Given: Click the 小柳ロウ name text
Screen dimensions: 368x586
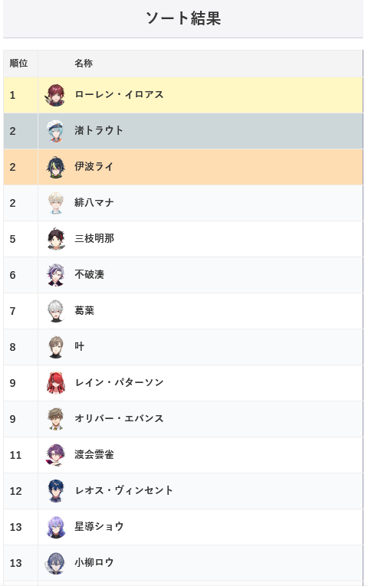Looking at the screenshot, I should [94, 562].
